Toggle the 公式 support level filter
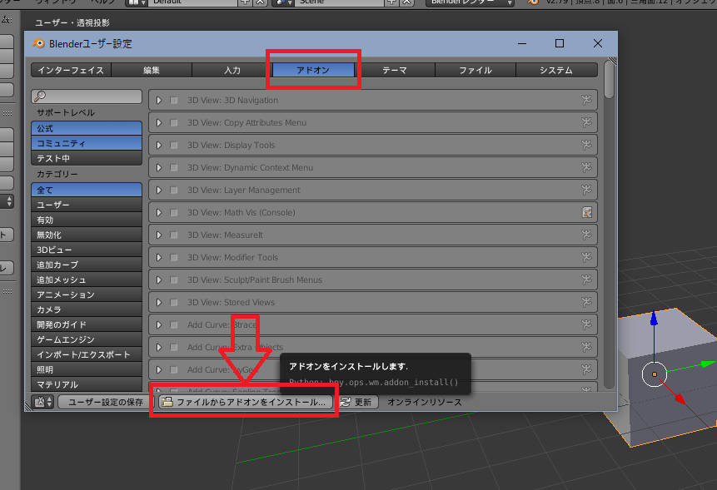The width and height of the screenshot is (717, 490). pyautogui.click(x=87, y=128)
